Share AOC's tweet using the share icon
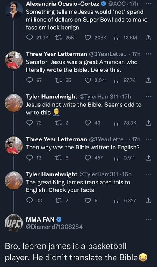 tap(148, 38)
